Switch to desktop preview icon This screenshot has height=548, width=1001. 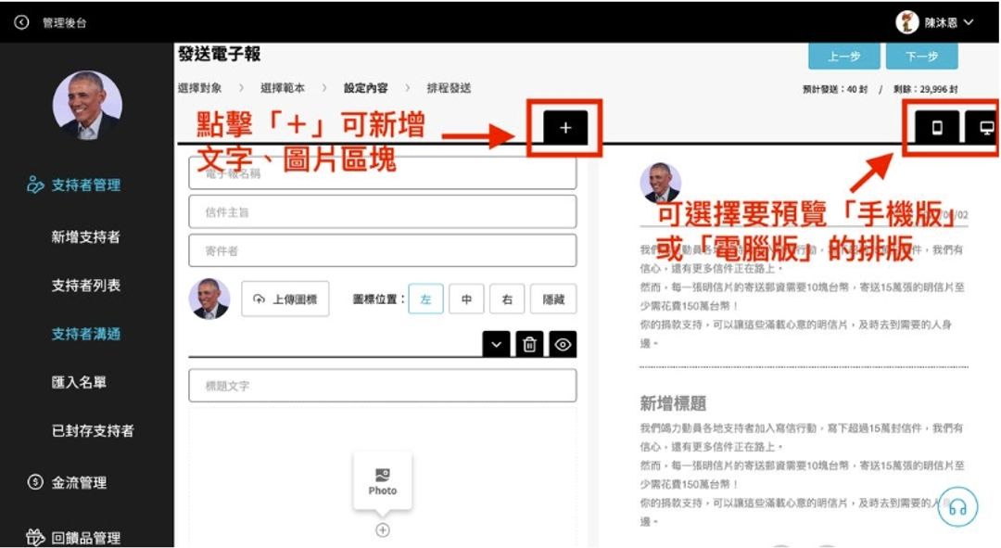coord(985,128)
